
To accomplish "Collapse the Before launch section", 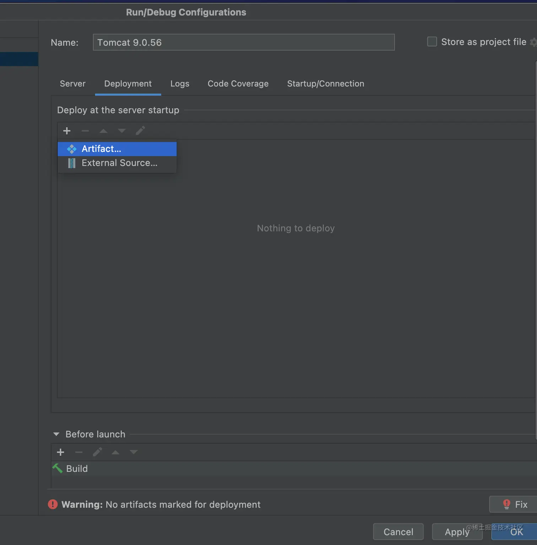I will pos(56,434).
